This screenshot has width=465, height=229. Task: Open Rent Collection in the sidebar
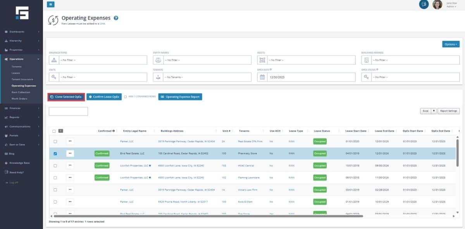[21, 92]
